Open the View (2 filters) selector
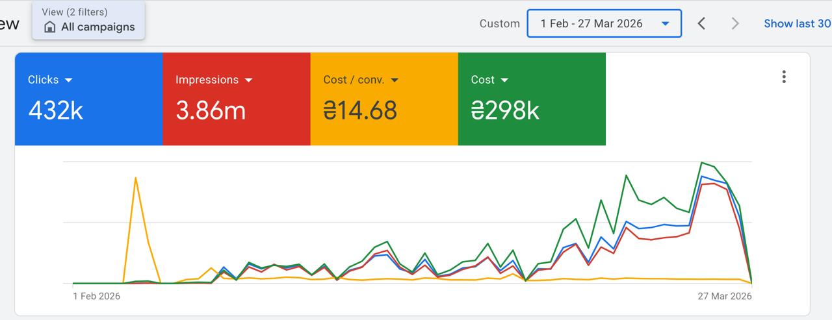 coord(75,12)
